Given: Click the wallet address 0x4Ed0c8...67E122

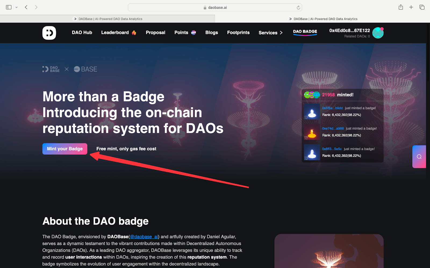Looking at the screenshot, I should (350, 31).
